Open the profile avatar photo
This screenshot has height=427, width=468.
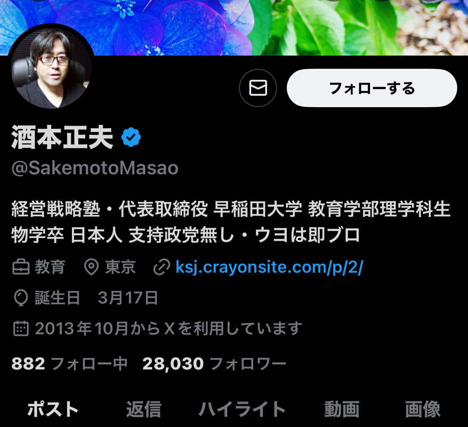click(x=51, y=69)
